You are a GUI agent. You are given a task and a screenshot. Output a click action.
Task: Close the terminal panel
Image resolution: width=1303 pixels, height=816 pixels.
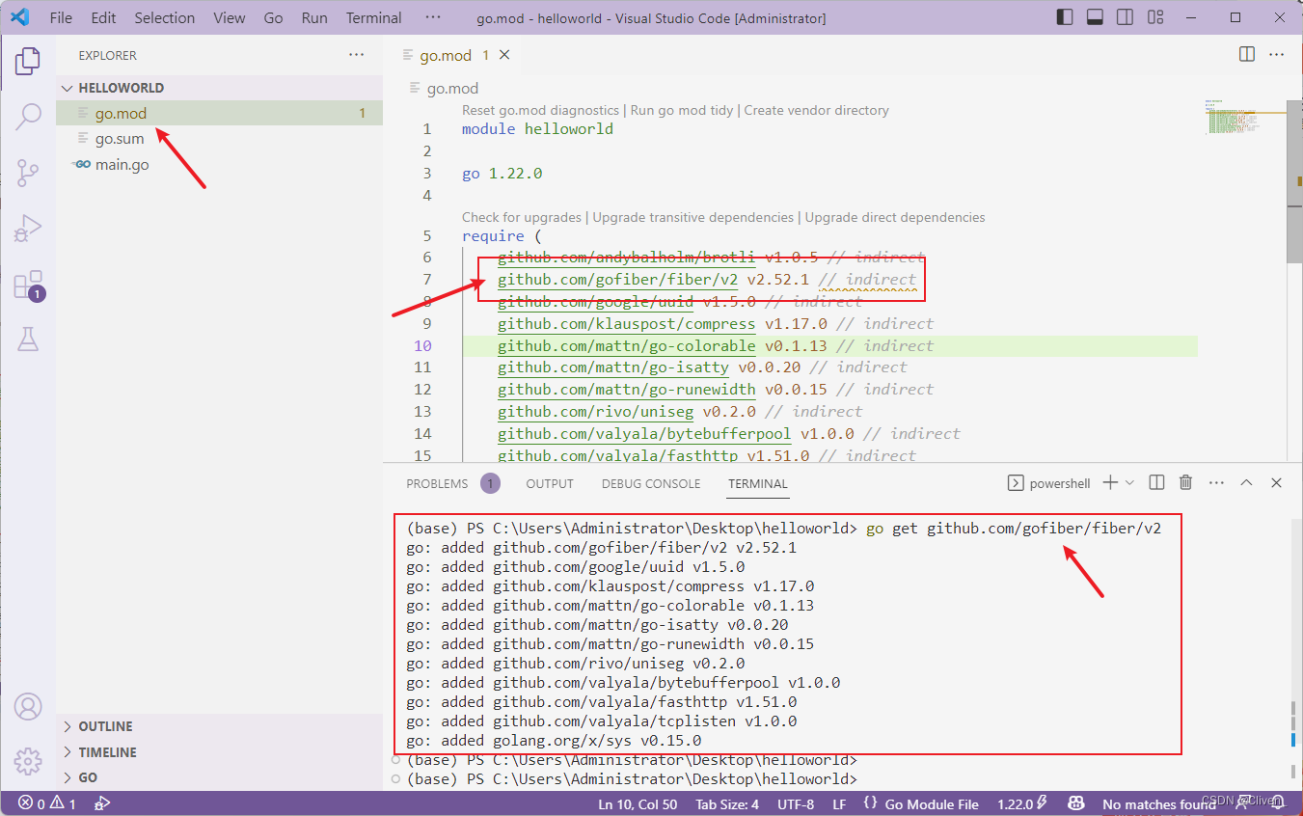pyautogui.click(x=1276, y=483)
